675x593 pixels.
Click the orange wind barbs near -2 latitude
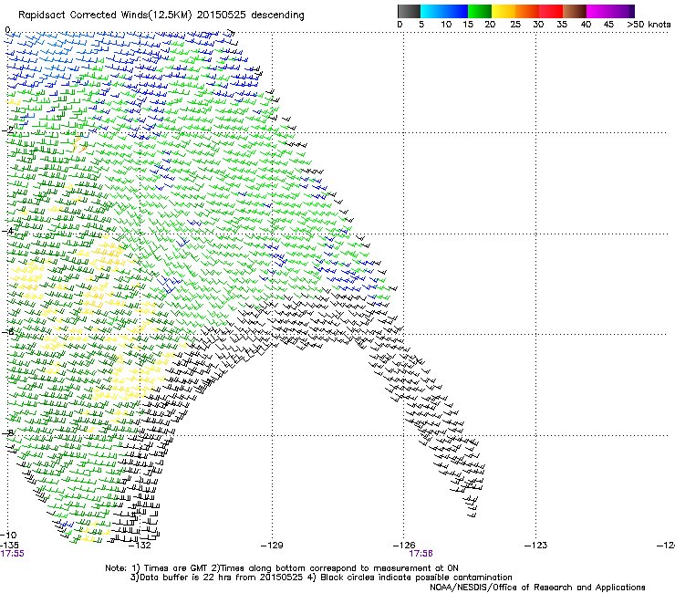click(78, 144)
